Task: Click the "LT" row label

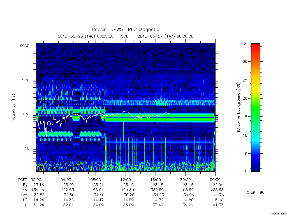Action: click(25, 200)
